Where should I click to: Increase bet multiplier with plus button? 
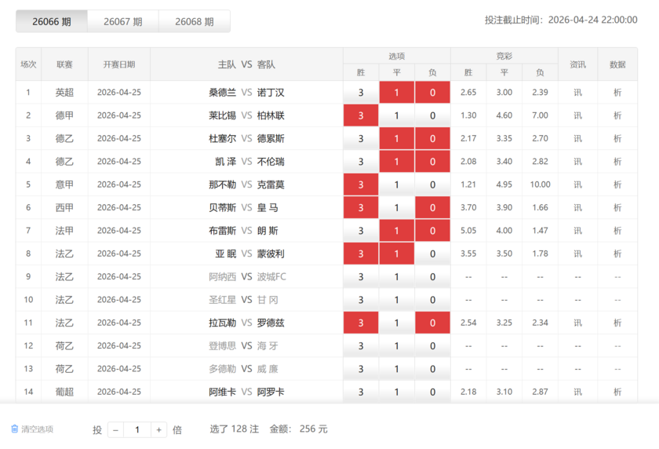(158, 429)
